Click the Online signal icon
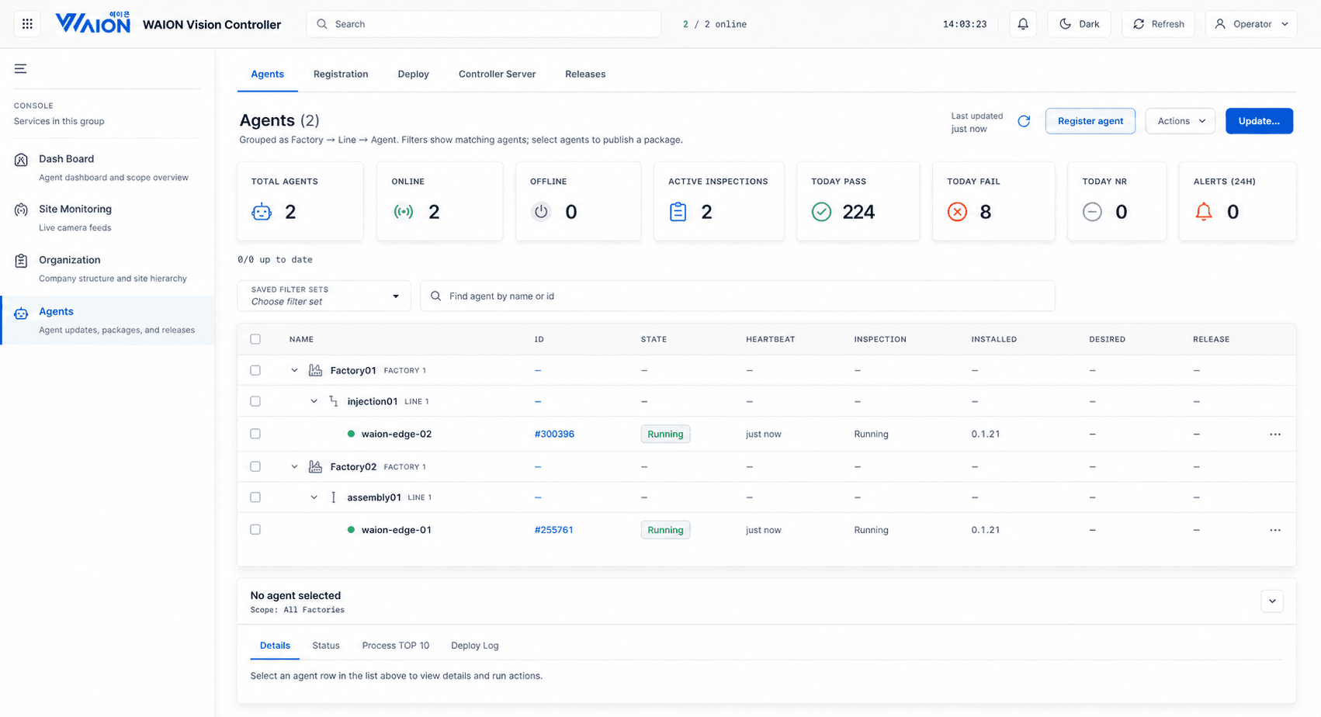The height and width of the screenshot is (717, 1321). click(x=404, y=212)
